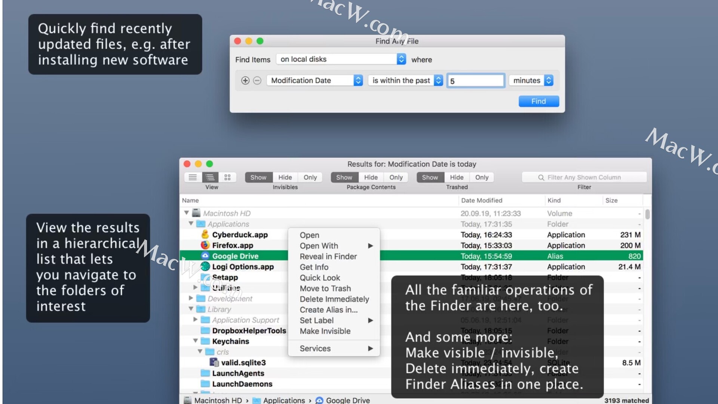Click the Google Drive alias icon in list
Image resolution: width=718 pixels, height=404 pixels.
point(205,256)
